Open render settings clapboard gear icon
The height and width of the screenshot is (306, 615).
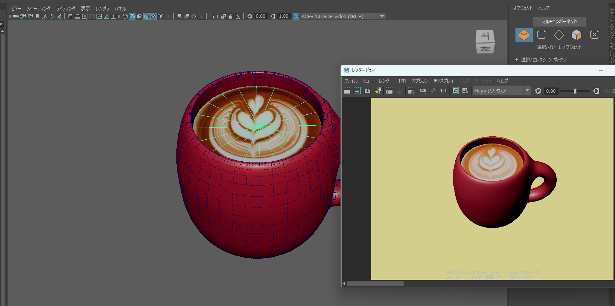411,91
